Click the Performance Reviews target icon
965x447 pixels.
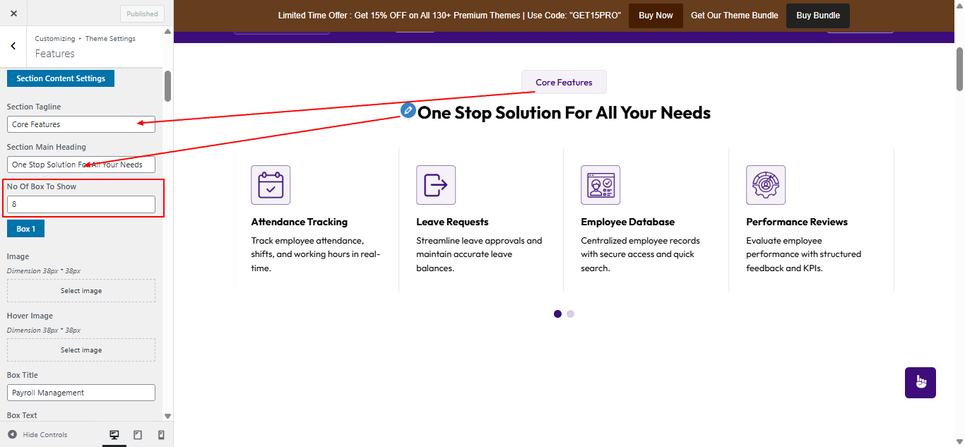coord(765,185)
